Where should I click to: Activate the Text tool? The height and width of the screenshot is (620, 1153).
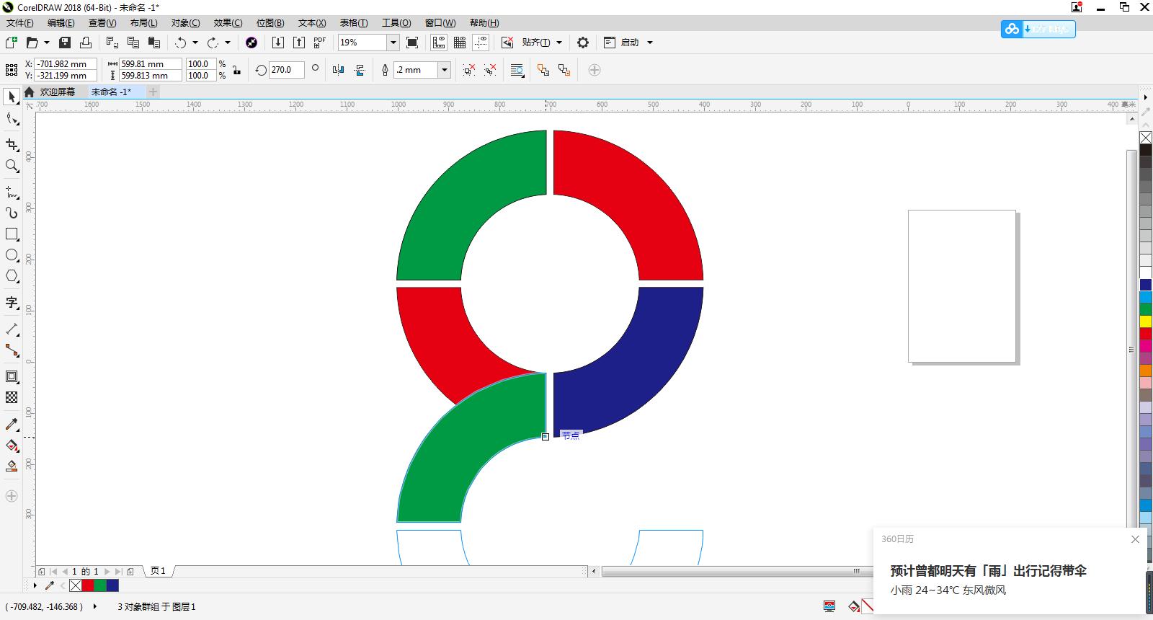click(12, 302)
